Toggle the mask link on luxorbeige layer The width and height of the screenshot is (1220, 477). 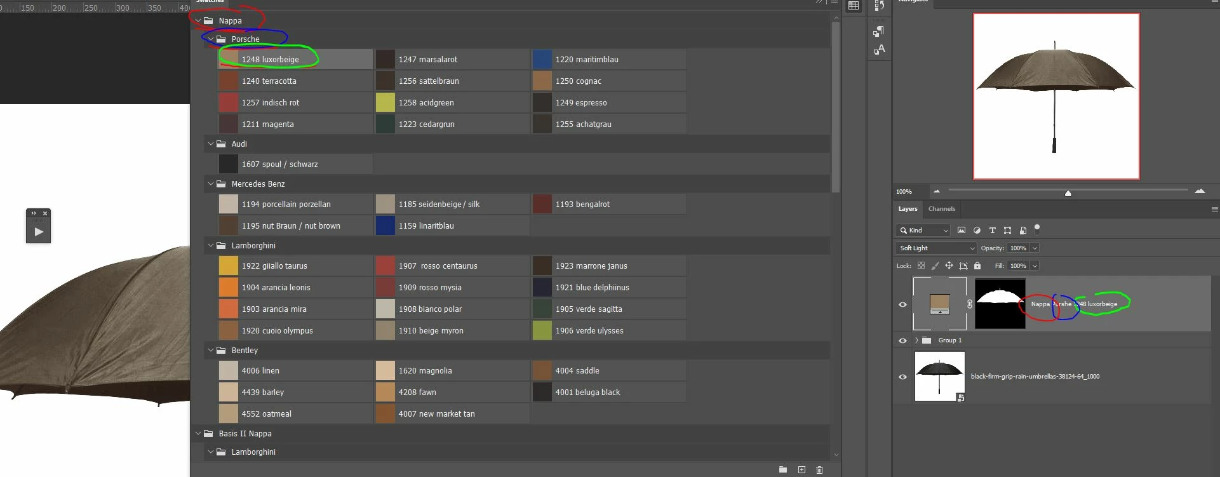click(970, 304)
